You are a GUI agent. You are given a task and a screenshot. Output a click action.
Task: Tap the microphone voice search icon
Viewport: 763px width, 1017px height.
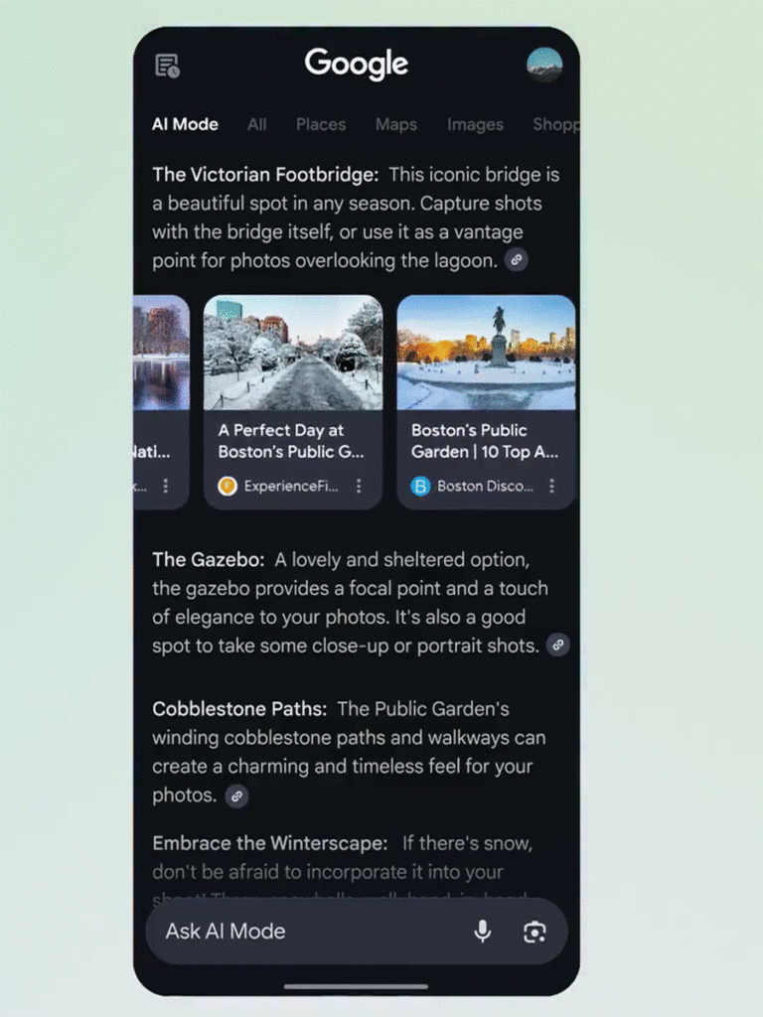(x=482, y=932)
